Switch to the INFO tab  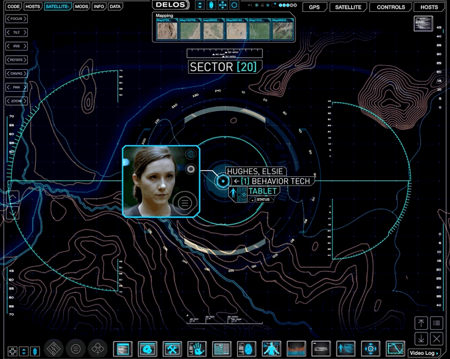point(99,7)
